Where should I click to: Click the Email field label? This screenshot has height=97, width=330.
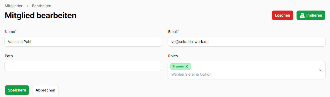coord(173,32)
